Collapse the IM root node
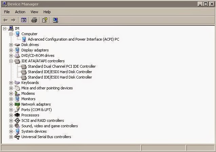The image size is (216, 152). 4,28
